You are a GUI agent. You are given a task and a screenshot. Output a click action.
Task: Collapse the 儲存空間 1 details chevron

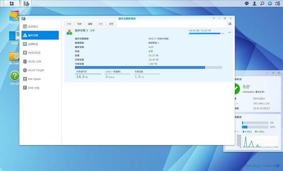229,33
